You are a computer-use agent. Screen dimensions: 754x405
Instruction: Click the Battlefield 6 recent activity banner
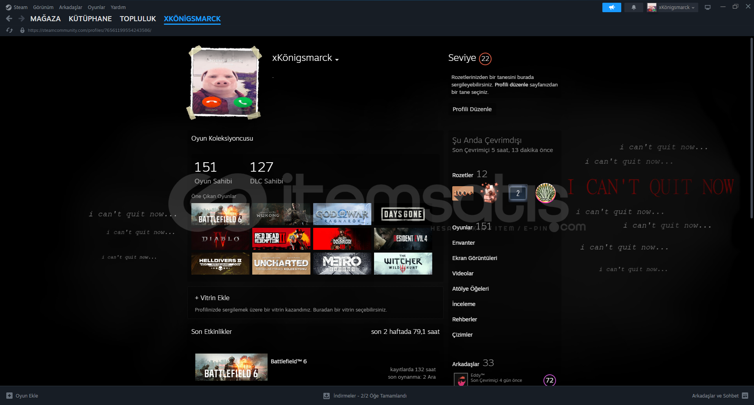pyautogui.click(x=231, y=367)
